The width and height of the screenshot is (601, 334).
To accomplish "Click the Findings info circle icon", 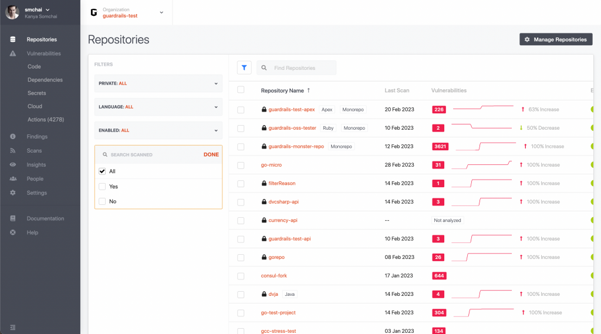I will 13,137.
